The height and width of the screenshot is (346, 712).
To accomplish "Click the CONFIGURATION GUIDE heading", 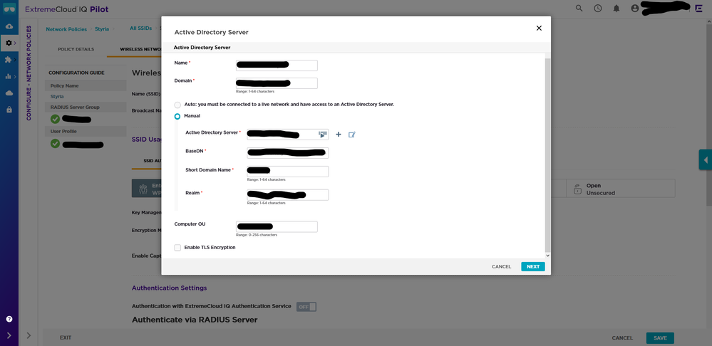I will (x=76, y=73).
